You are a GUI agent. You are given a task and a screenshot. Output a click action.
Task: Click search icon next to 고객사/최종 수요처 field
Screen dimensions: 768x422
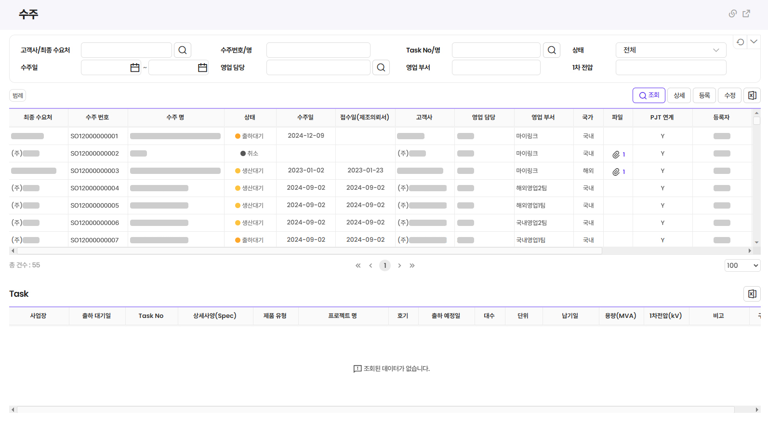(x=183, y=50)
